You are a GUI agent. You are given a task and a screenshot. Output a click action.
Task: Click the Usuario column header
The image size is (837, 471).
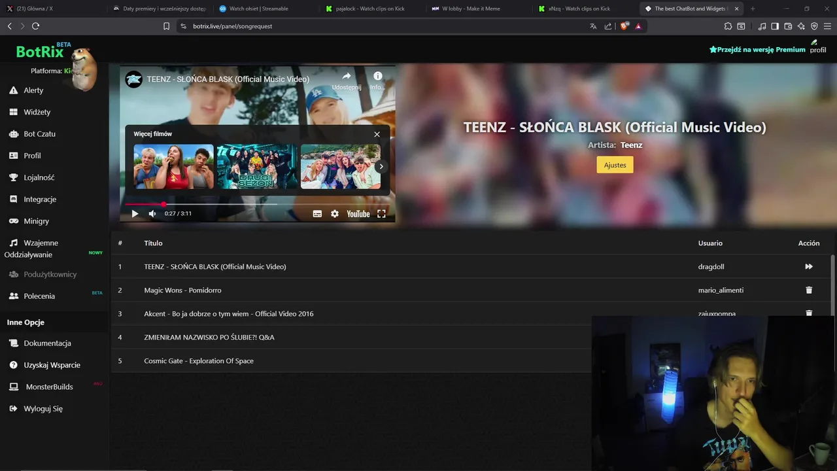(x=710, y=243)
